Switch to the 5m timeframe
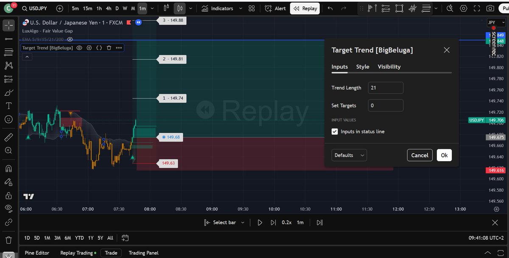This screenshot has width=509, height=258. 75,8
